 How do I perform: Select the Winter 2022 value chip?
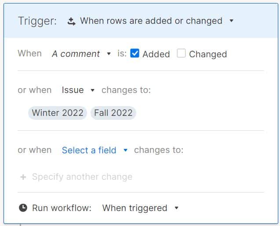(58, 113)
